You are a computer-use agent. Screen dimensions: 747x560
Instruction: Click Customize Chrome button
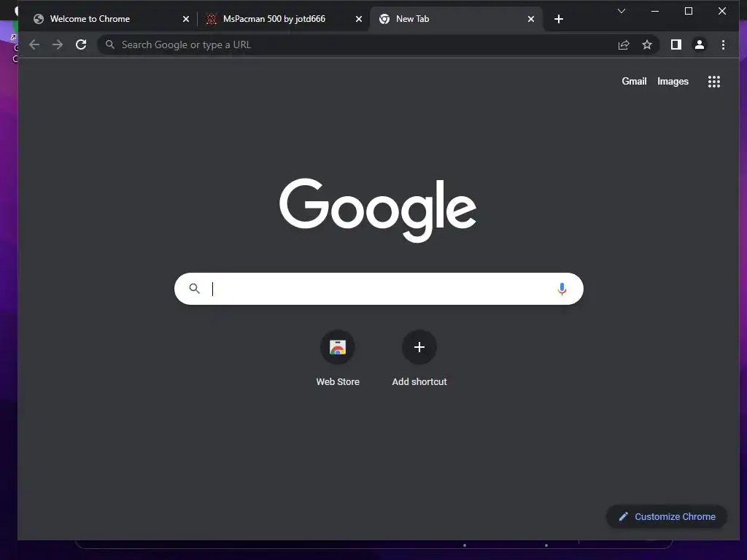point(667,517)
